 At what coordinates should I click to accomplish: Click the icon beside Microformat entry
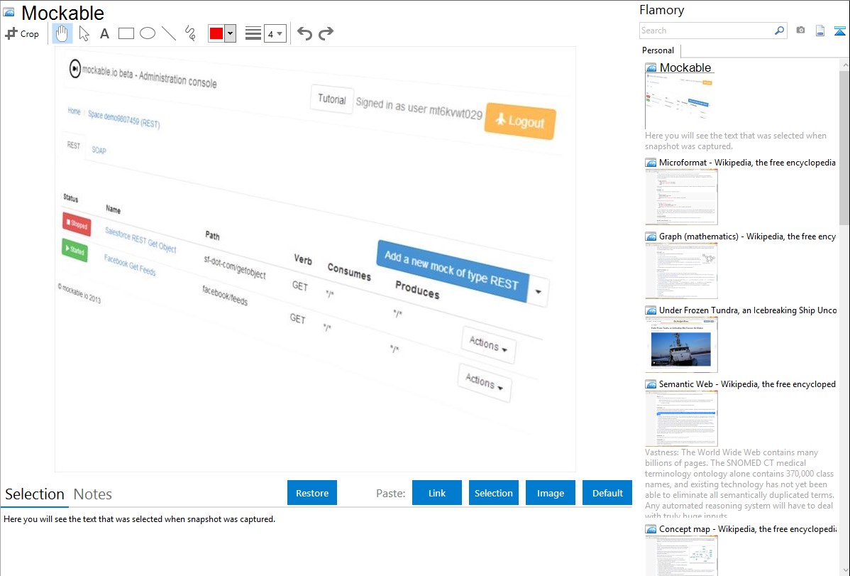651,163
